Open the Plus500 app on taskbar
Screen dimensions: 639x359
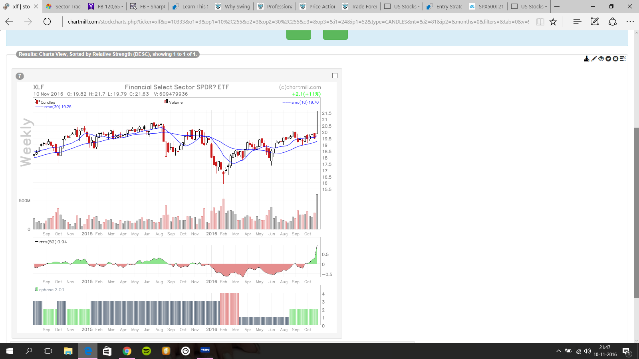(205, 351)
